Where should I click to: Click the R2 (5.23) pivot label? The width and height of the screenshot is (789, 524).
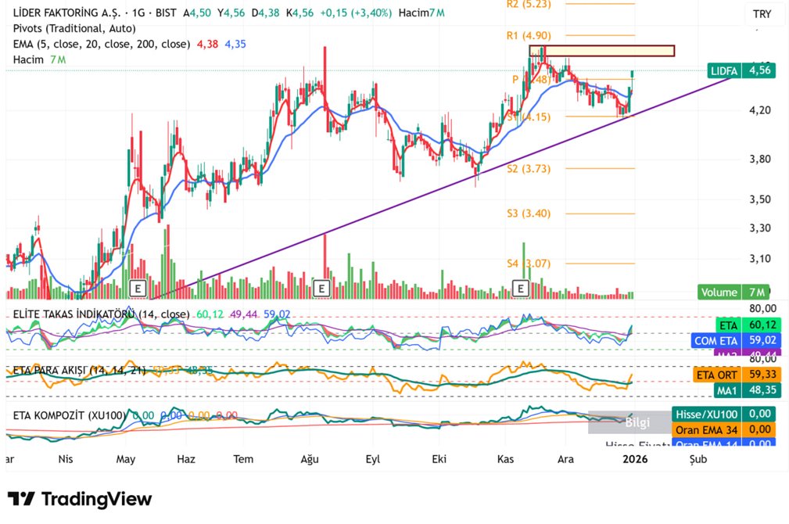coord(529,5)
